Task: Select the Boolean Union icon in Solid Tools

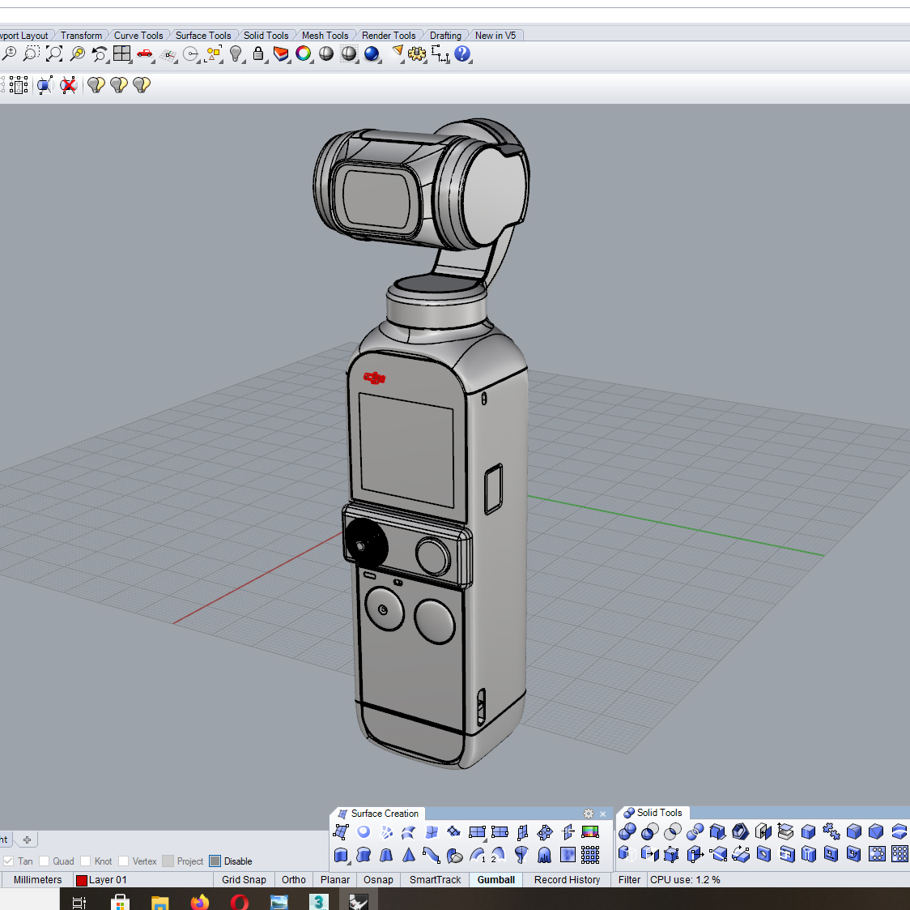Action: coord(627,832)
